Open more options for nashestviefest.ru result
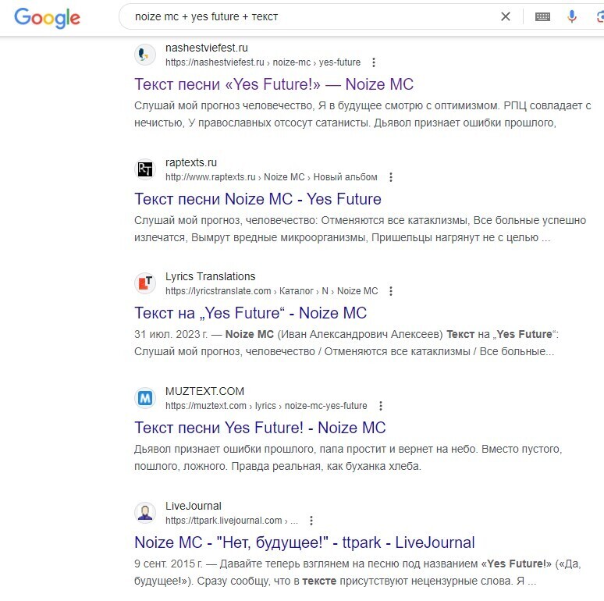Viewport: 604px width, 601px height. coord(374,62)
